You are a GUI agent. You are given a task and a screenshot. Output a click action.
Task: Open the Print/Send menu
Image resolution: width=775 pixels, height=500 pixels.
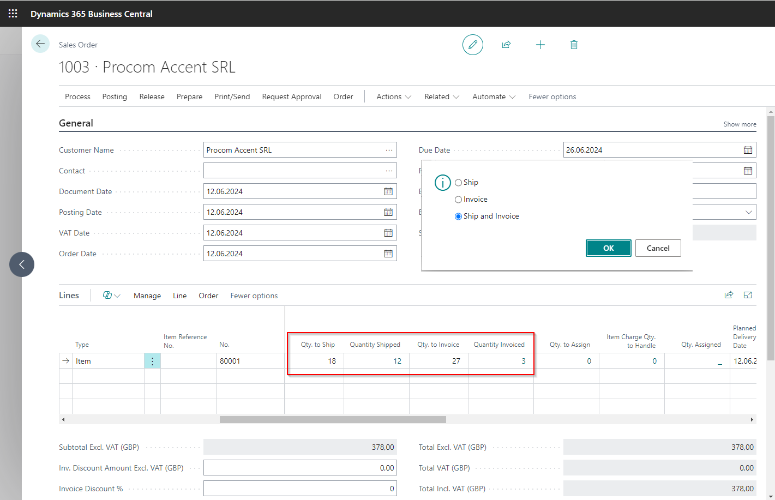232,97
